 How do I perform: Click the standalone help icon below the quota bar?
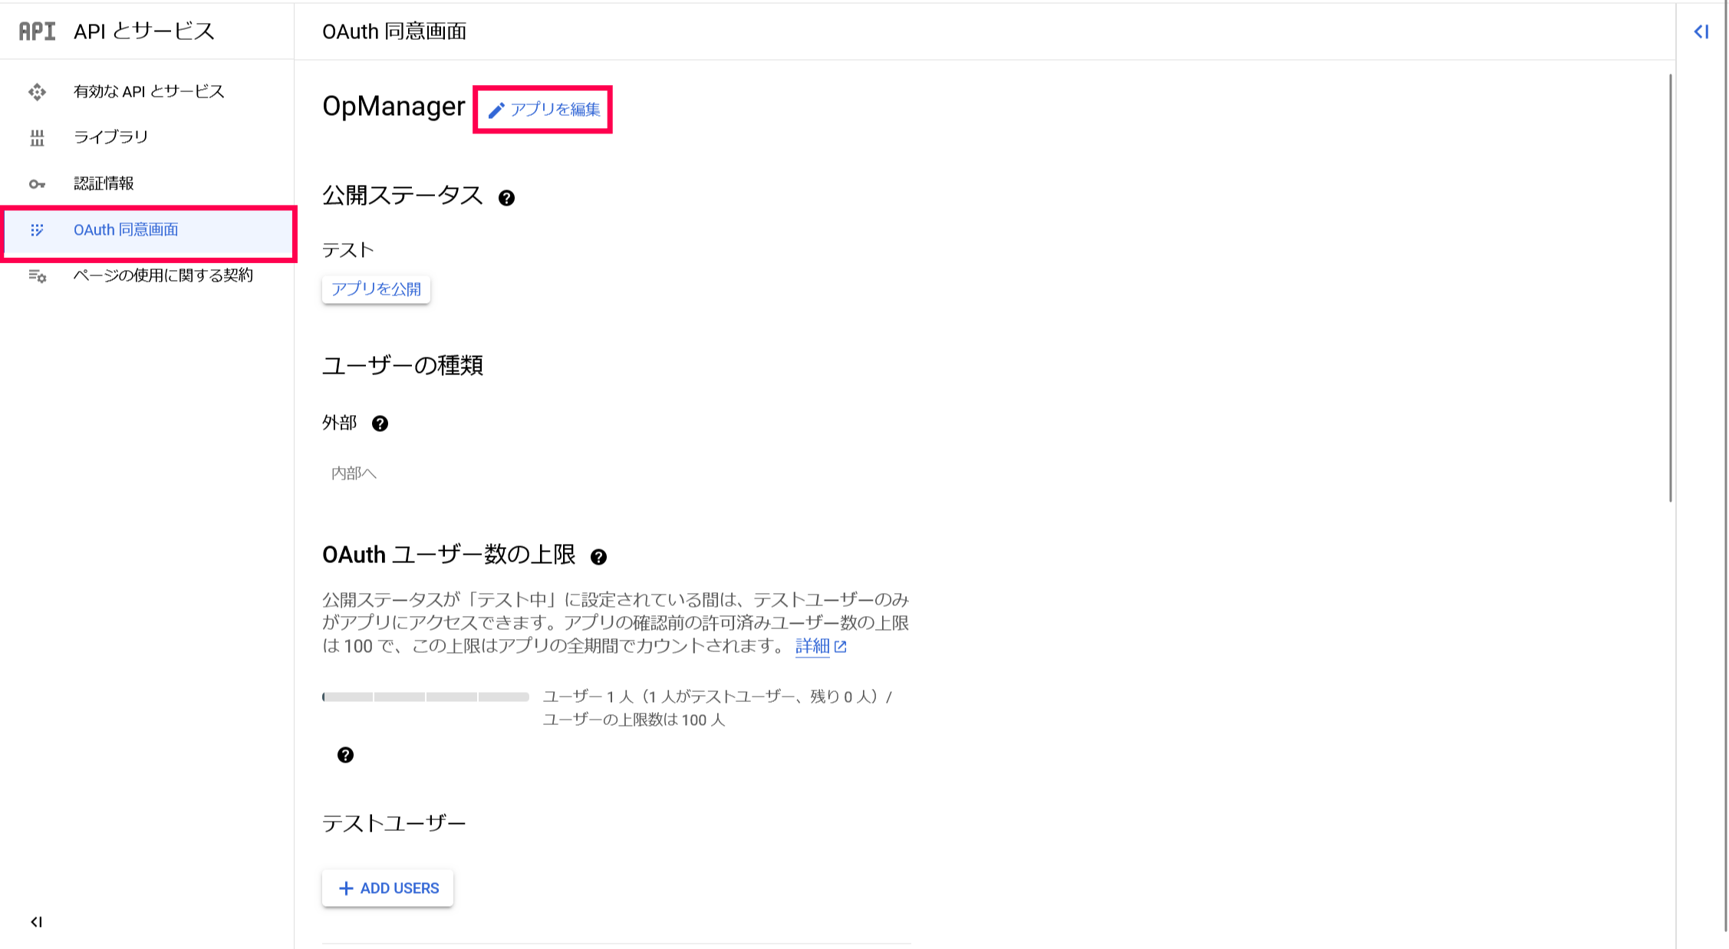tap(346, 755)
